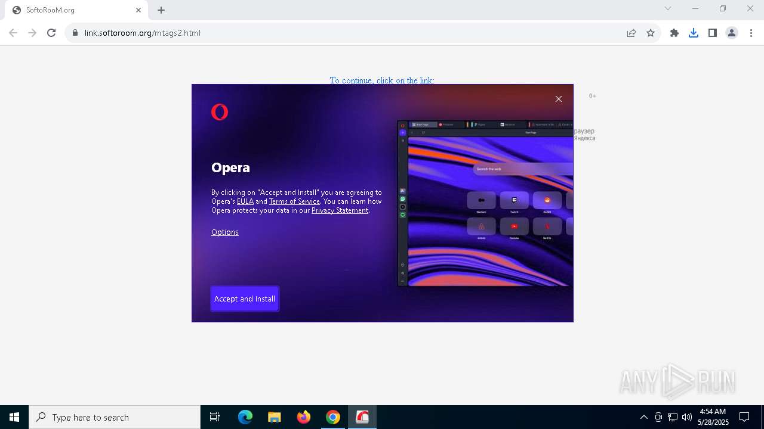
Task: Share this page icon
Action: (631, 33)
